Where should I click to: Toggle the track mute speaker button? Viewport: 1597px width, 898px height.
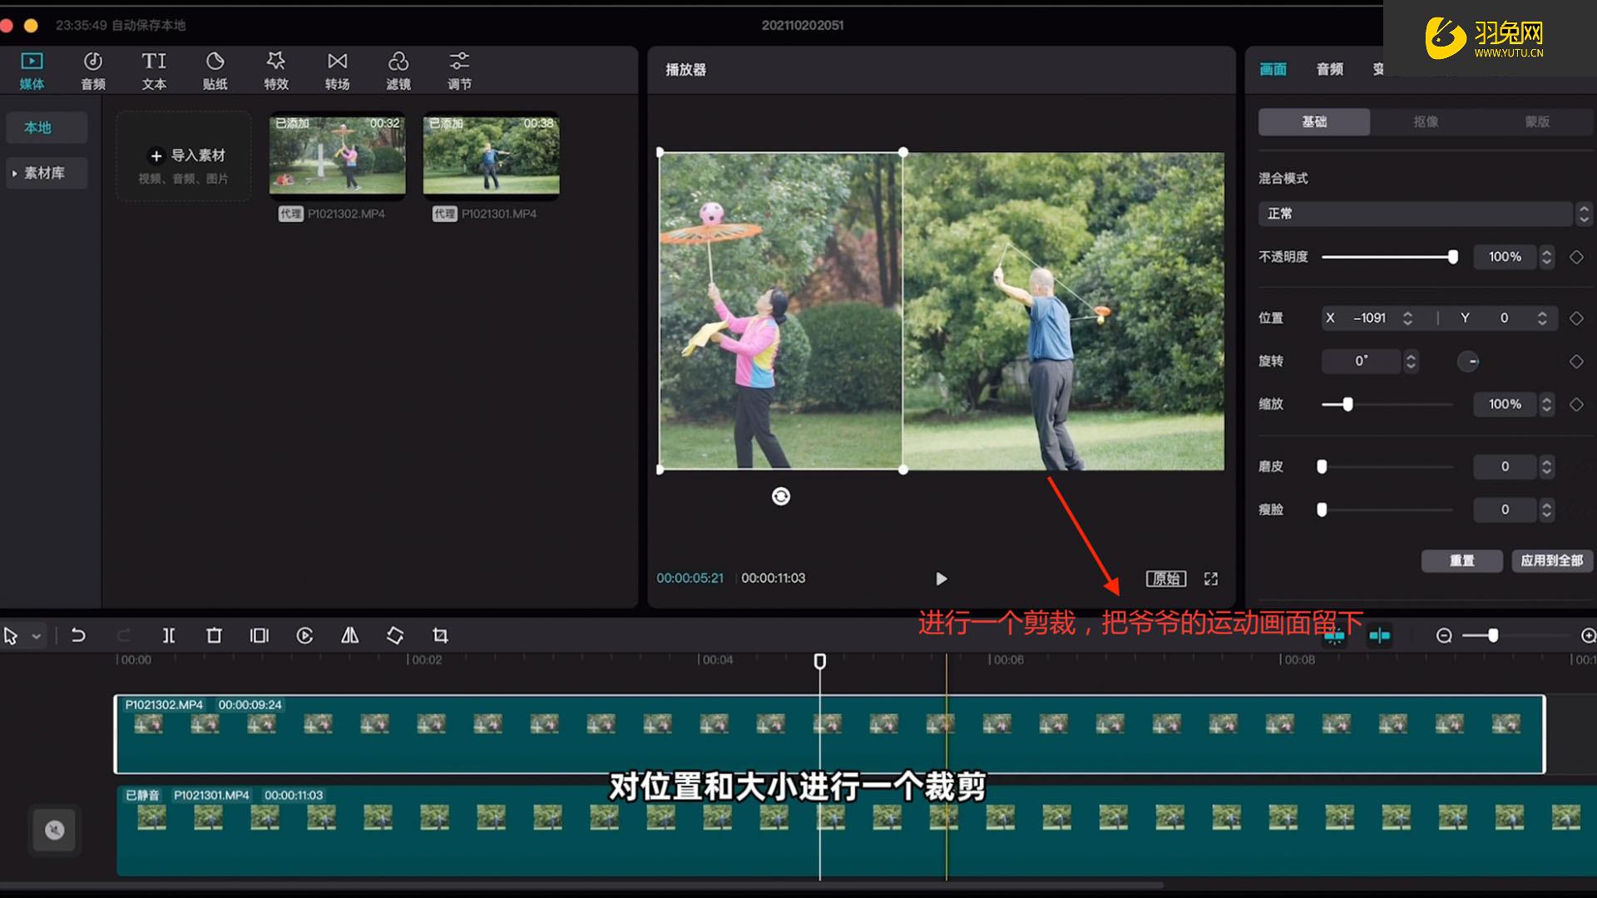(55, 830)
